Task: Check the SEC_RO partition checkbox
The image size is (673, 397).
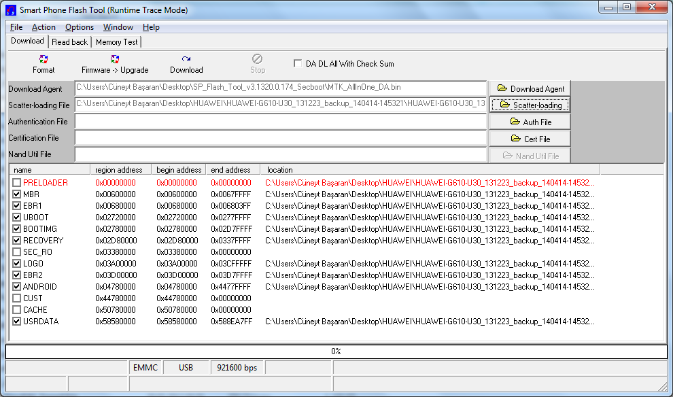Action: pyautogui.click(x=17, y=252)
